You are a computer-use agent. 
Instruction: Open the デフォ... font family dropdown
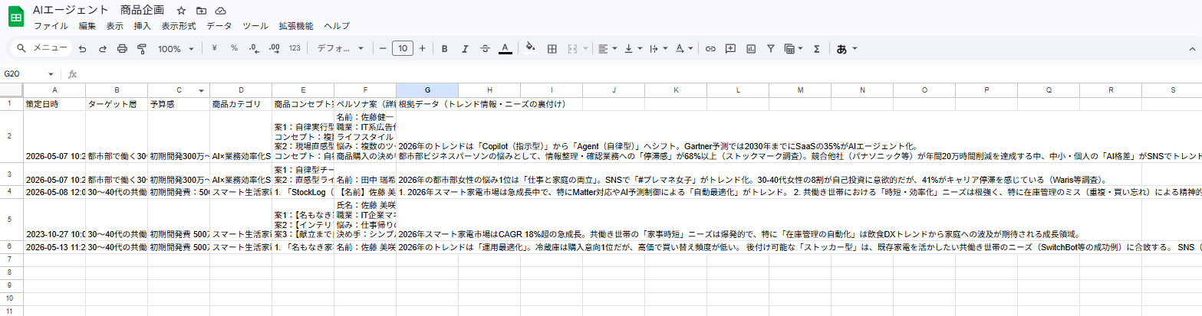pos(341,48)
